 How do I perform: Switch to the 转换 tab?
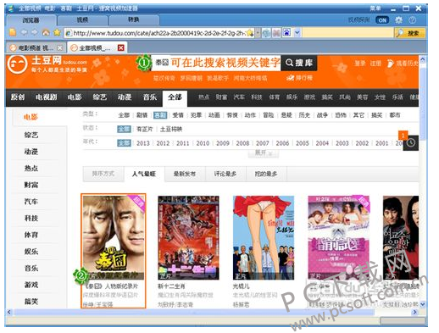pyautogui.click(x=134, y=19)
